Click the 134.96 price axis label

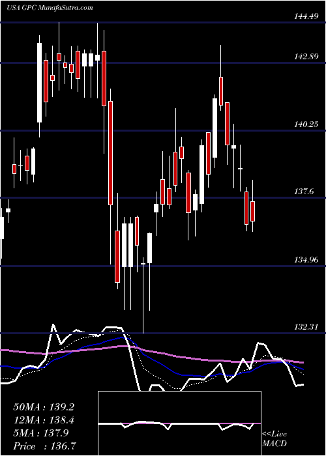click(x=306, y=260)
